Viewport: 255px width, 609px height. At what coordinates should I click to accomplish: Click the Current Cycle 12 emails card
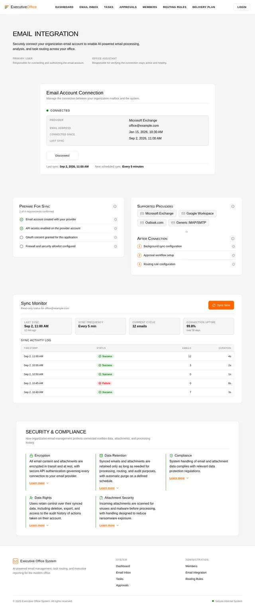point(155,326)
